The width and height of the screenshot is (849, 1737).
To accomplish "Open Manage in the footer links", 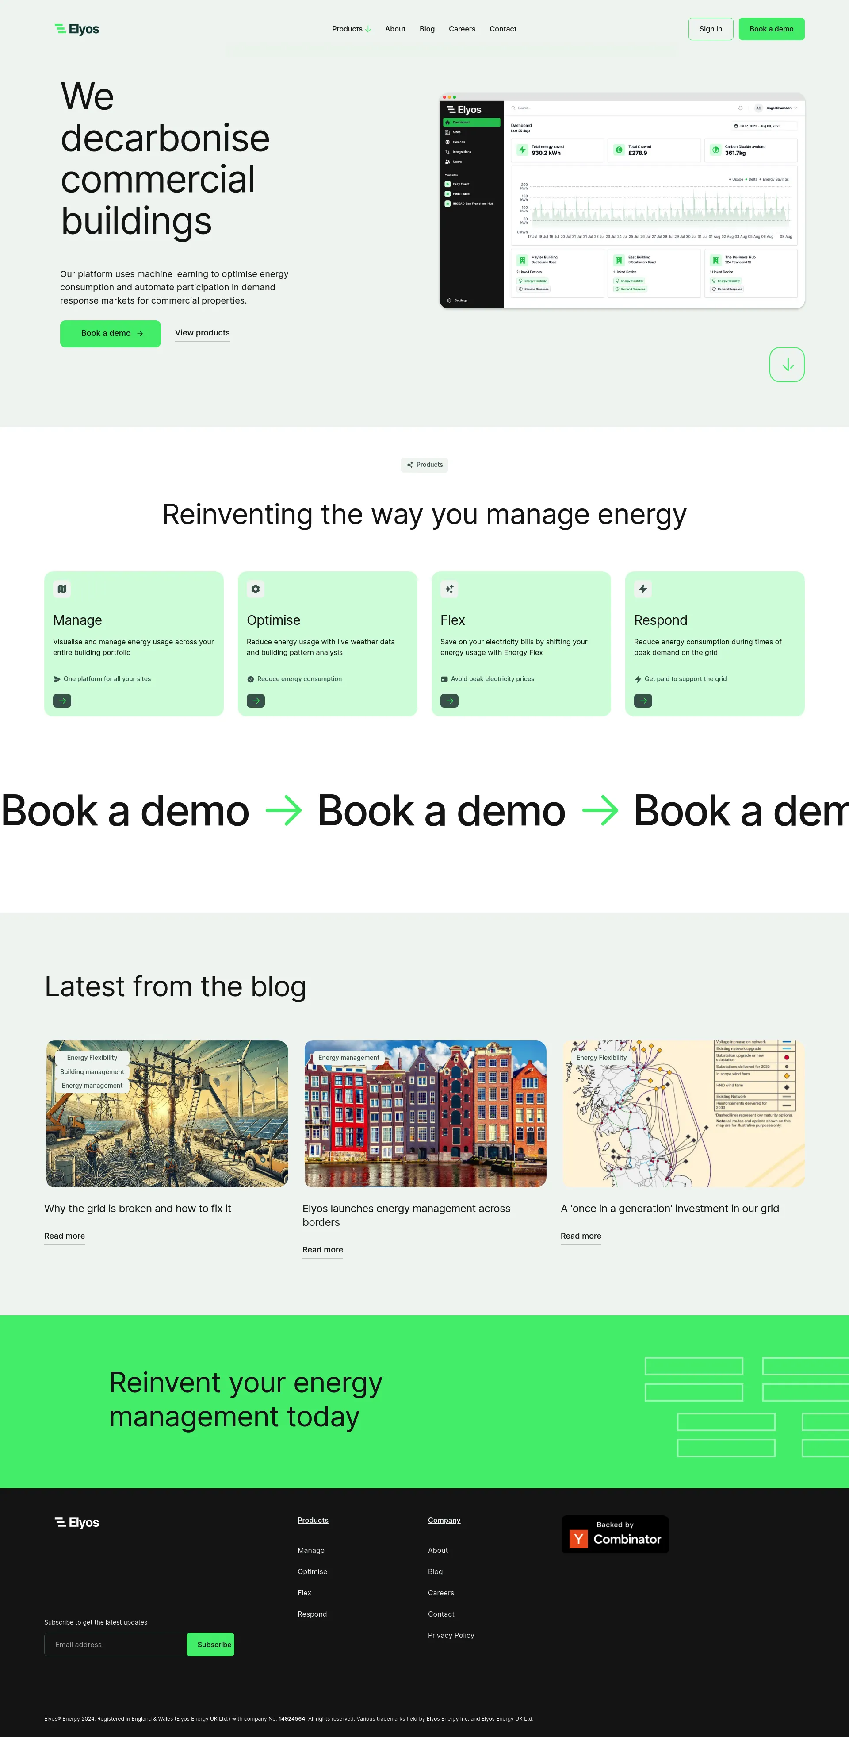I will tap(310, 1550).
